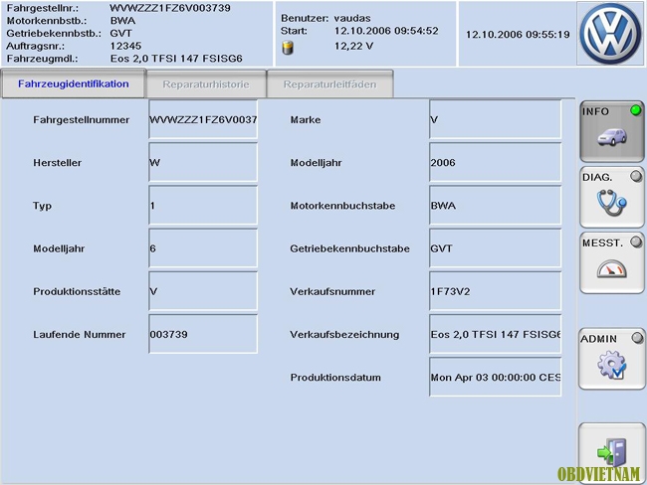Click the Motorkennbstb.: header label
This screenshot has height=485, width=647.
coord(47,21)
